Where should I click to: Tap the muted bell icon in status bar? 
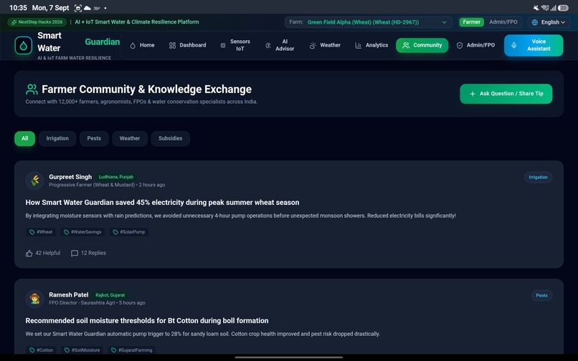(536, 8)
